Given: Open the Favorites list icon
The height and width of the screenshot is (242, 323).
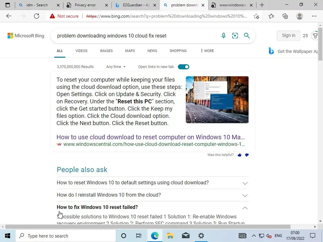Looking at the screenshot, I should [271, 16].
